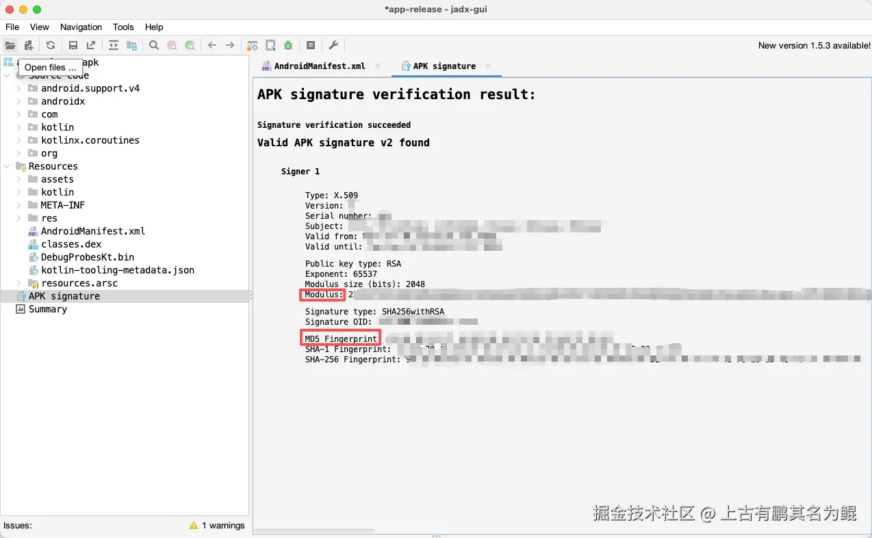The width and height of the screenshot is (872, 538).
Task: Expand the res folder
Action: 19,218
